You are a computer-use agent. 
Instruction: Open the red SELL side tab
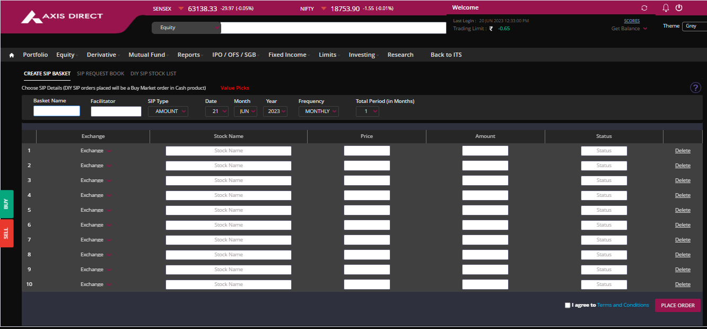[x=6, y=233]
